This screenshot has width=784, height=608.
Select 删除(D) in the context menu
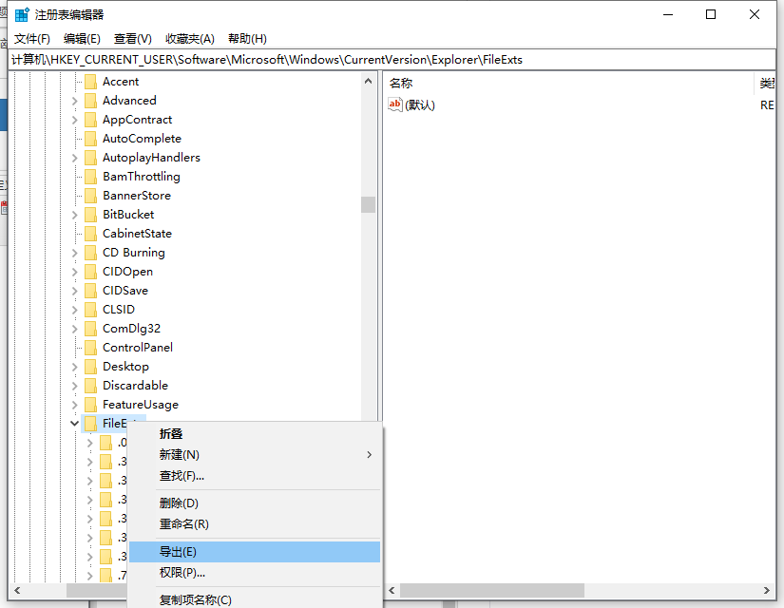(179, 503)
